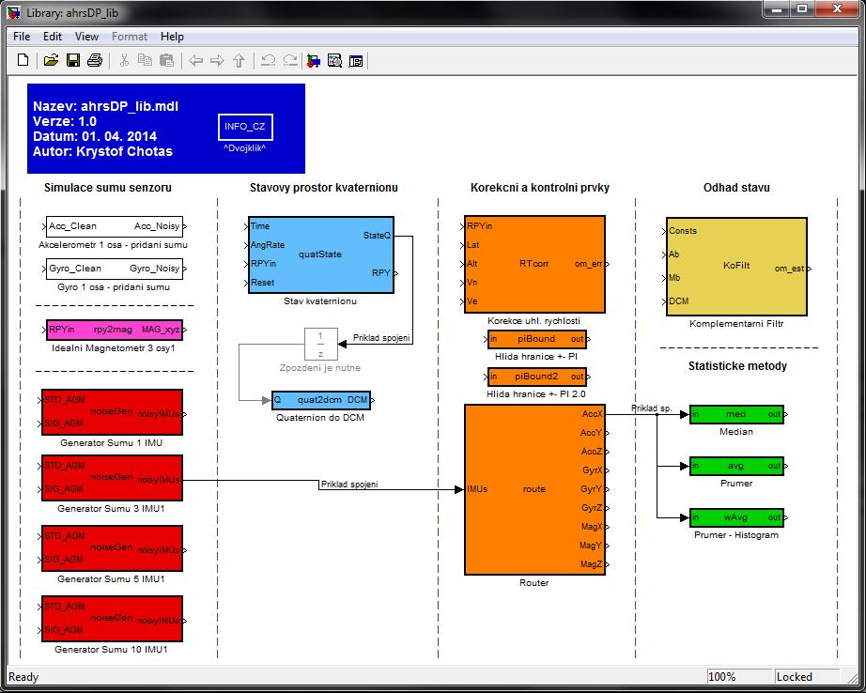This screenshot has height=693, width=866.
Task: Click the Back arrow toolbar icon
Action: click(x=196, y=60)
